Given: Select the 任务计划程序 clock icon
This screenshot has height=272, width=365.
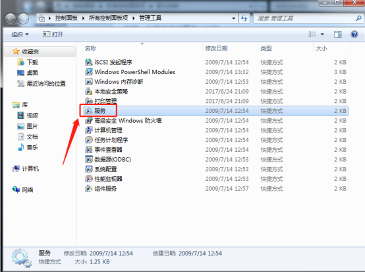Looking at the screenshot, I should pos(89,140).
